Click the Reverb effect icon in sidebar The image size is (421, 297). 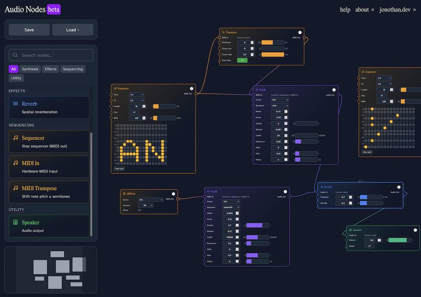pos(15,104)
